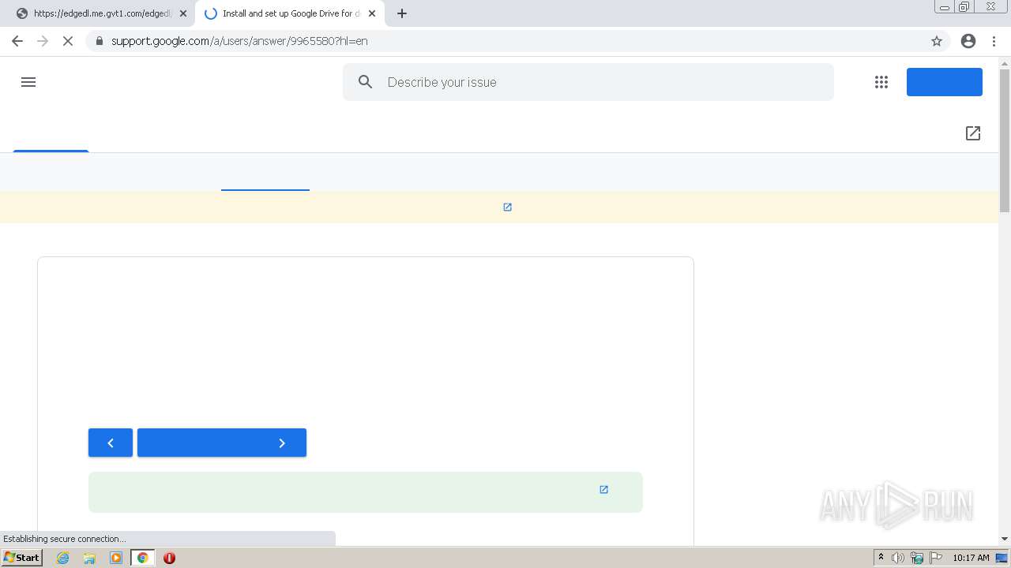Go forward in browser history
Viewport: 1011px width, 568px height.
click(x=43, y=41)
